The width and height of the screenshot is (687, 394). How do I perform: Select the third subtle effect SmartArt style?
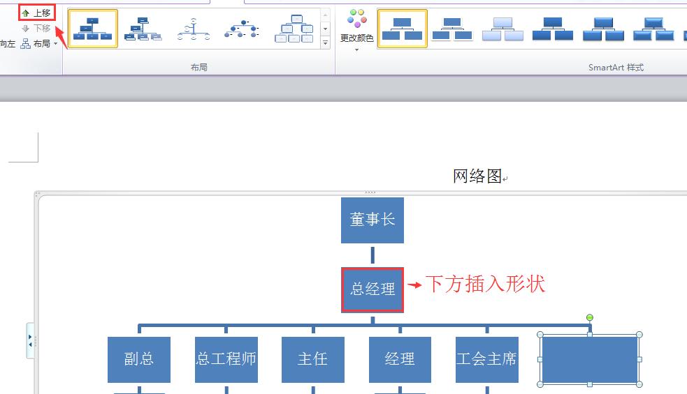coord(502,29)
